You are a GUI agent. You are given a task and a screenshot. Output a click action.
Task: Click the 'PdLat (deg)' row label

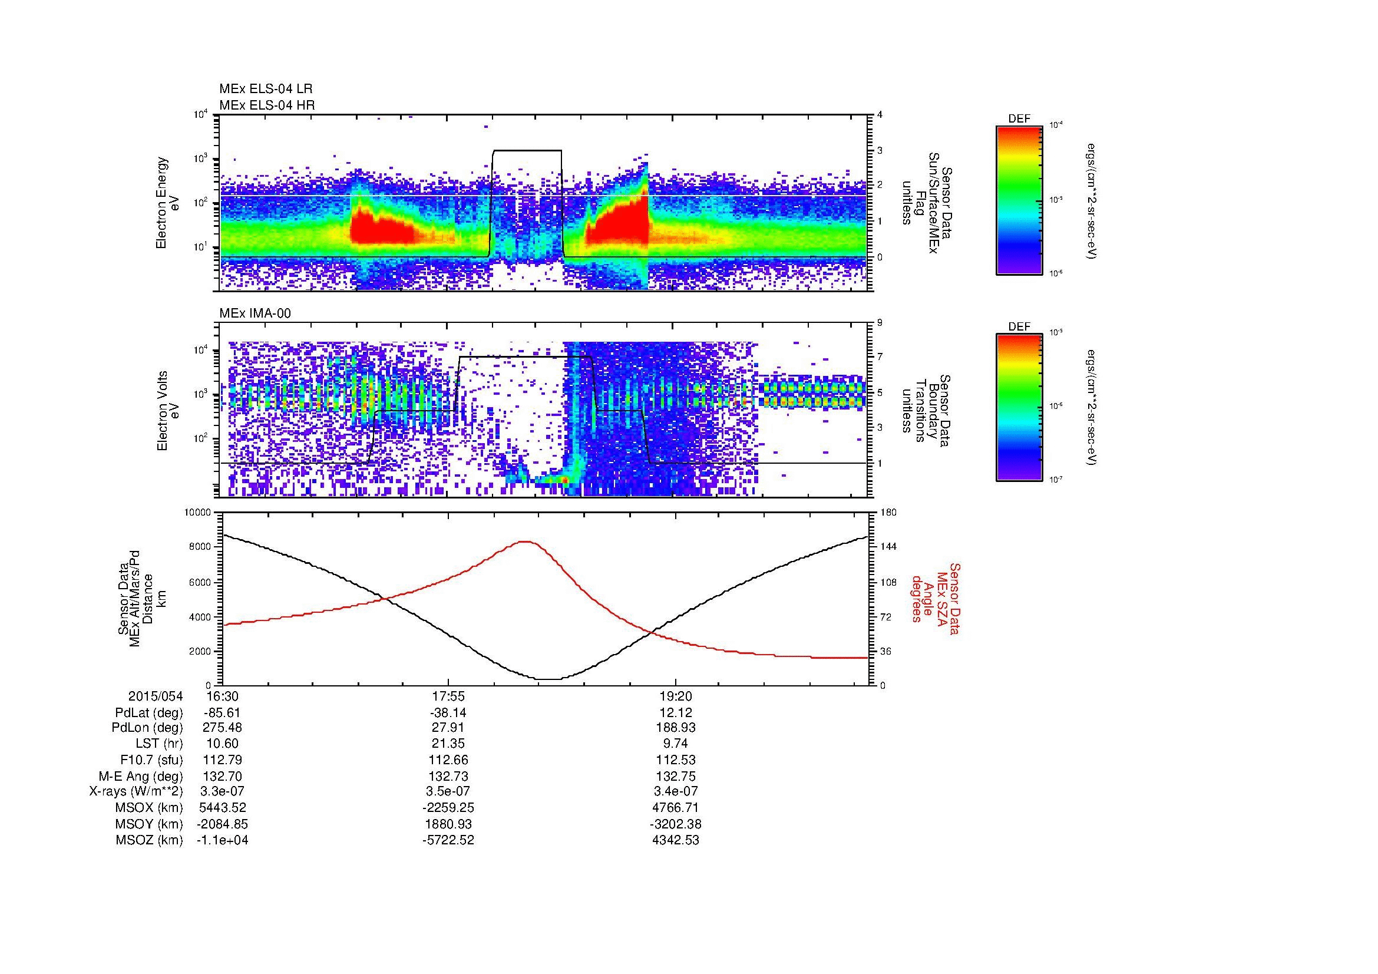tap(149, 713)
